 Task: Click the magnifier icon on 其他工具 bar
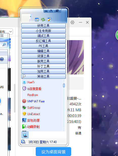[x=24, y=76]
